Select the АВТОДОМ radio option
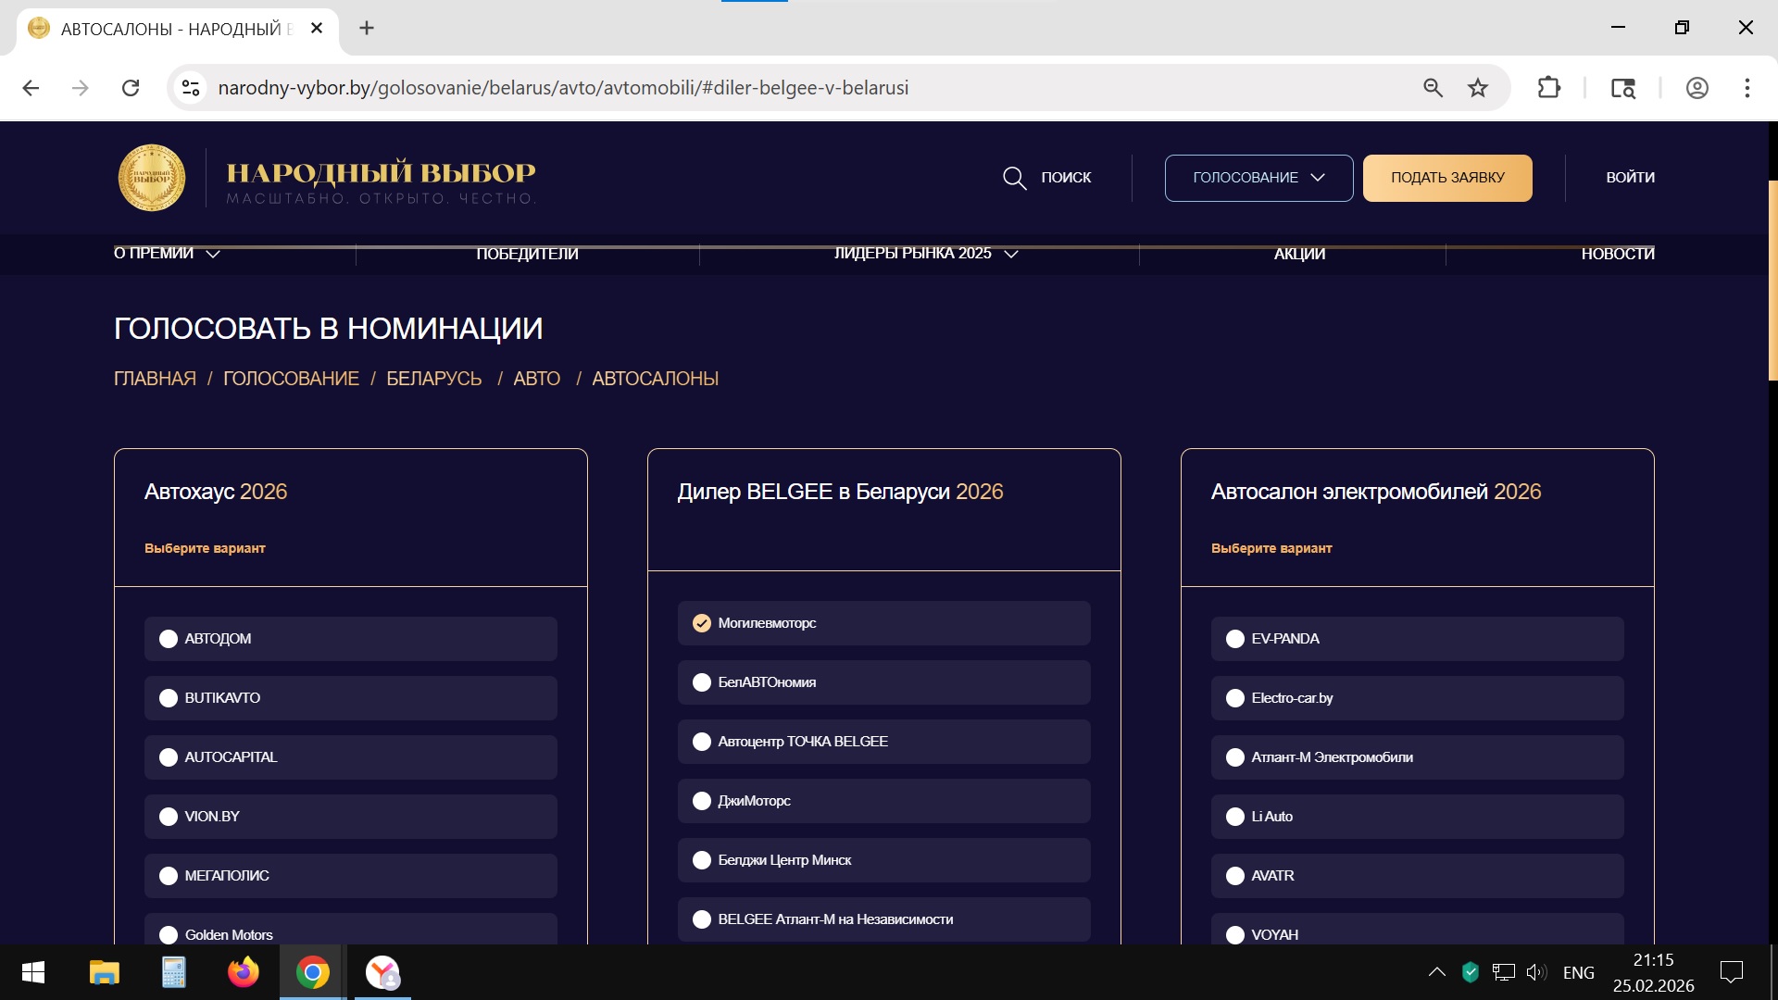Screen dimensions: 1778x1000 pos(169,639)
